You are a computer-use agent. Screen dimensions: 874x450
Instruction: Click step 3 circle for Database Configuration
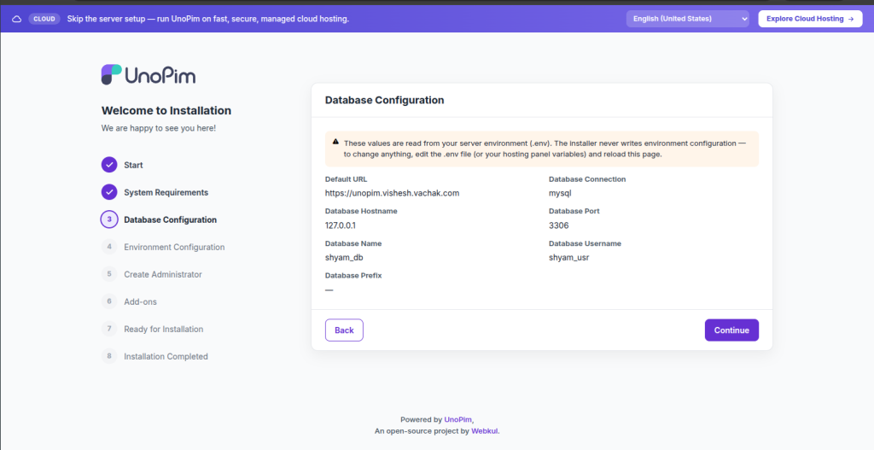[x=109, y=219]
